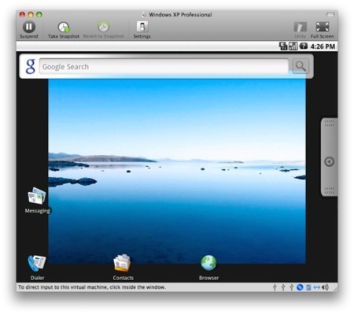
Task: Click the first USB device status icon
Action: [x=275, y=287]
